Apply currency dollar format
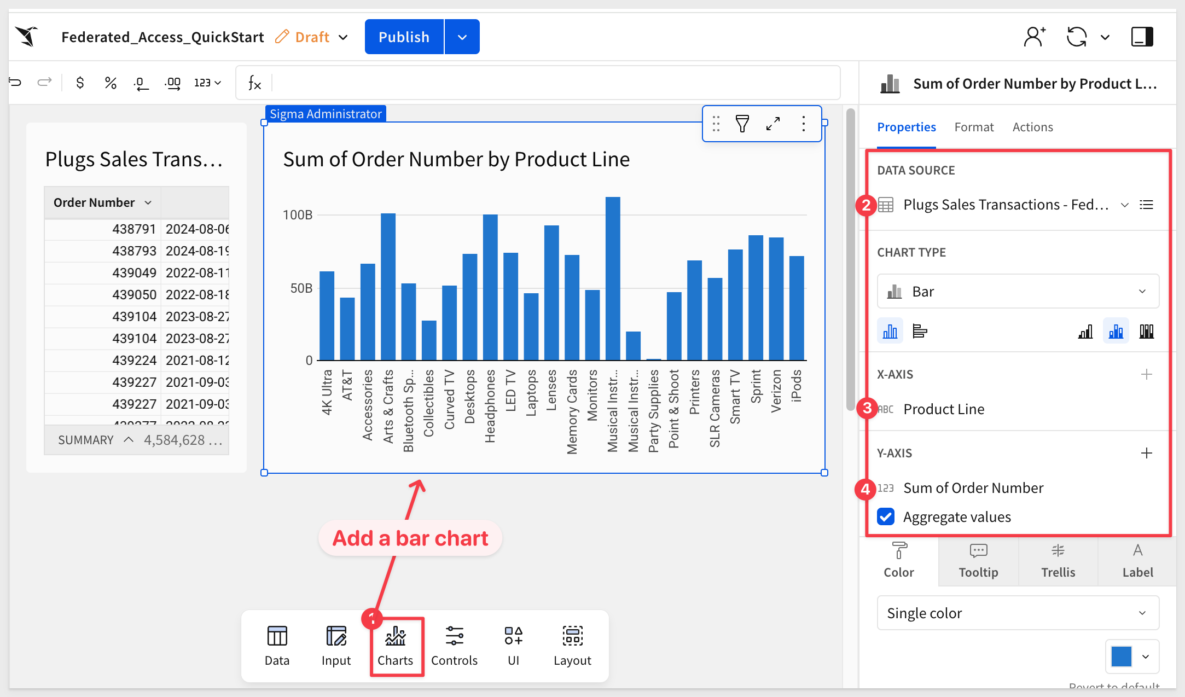This screenshot has height=697, width=1185. pos(80,83)
